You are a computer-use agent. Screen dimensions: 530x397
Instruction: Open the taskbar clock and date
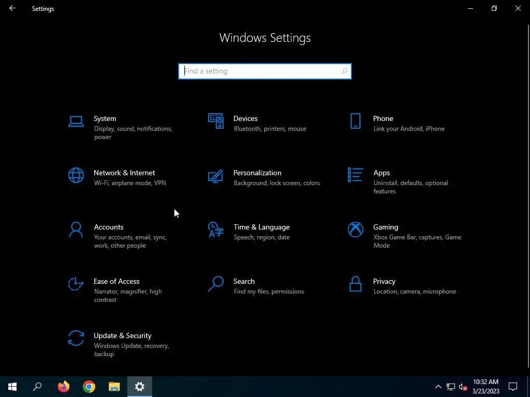pyautogui.click(x=485, y=387)
